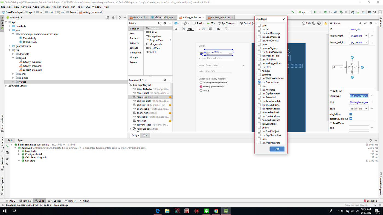
Task: Click the Android Studio icon in the taskbar
Action: coord(226,211)
